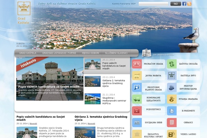Open 'Održana 2. tematska sjednica' sidebar headline
The image size is (207, 138).
(x=114, y=83)
